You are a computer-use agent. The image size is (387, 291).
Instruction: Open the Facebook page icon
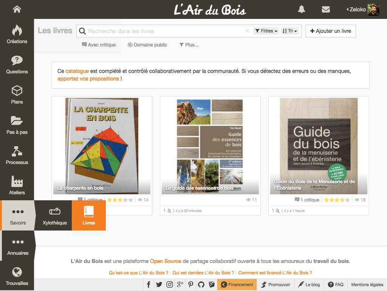point(149,285)
